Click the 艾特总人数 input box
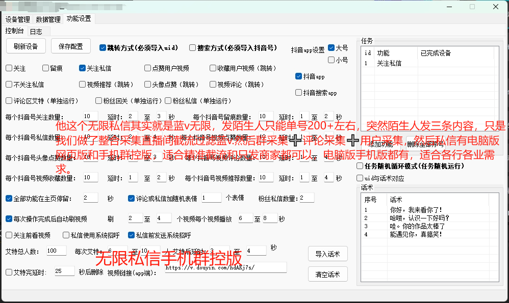Screen dimensions: 509x303 tap(56, 251)
